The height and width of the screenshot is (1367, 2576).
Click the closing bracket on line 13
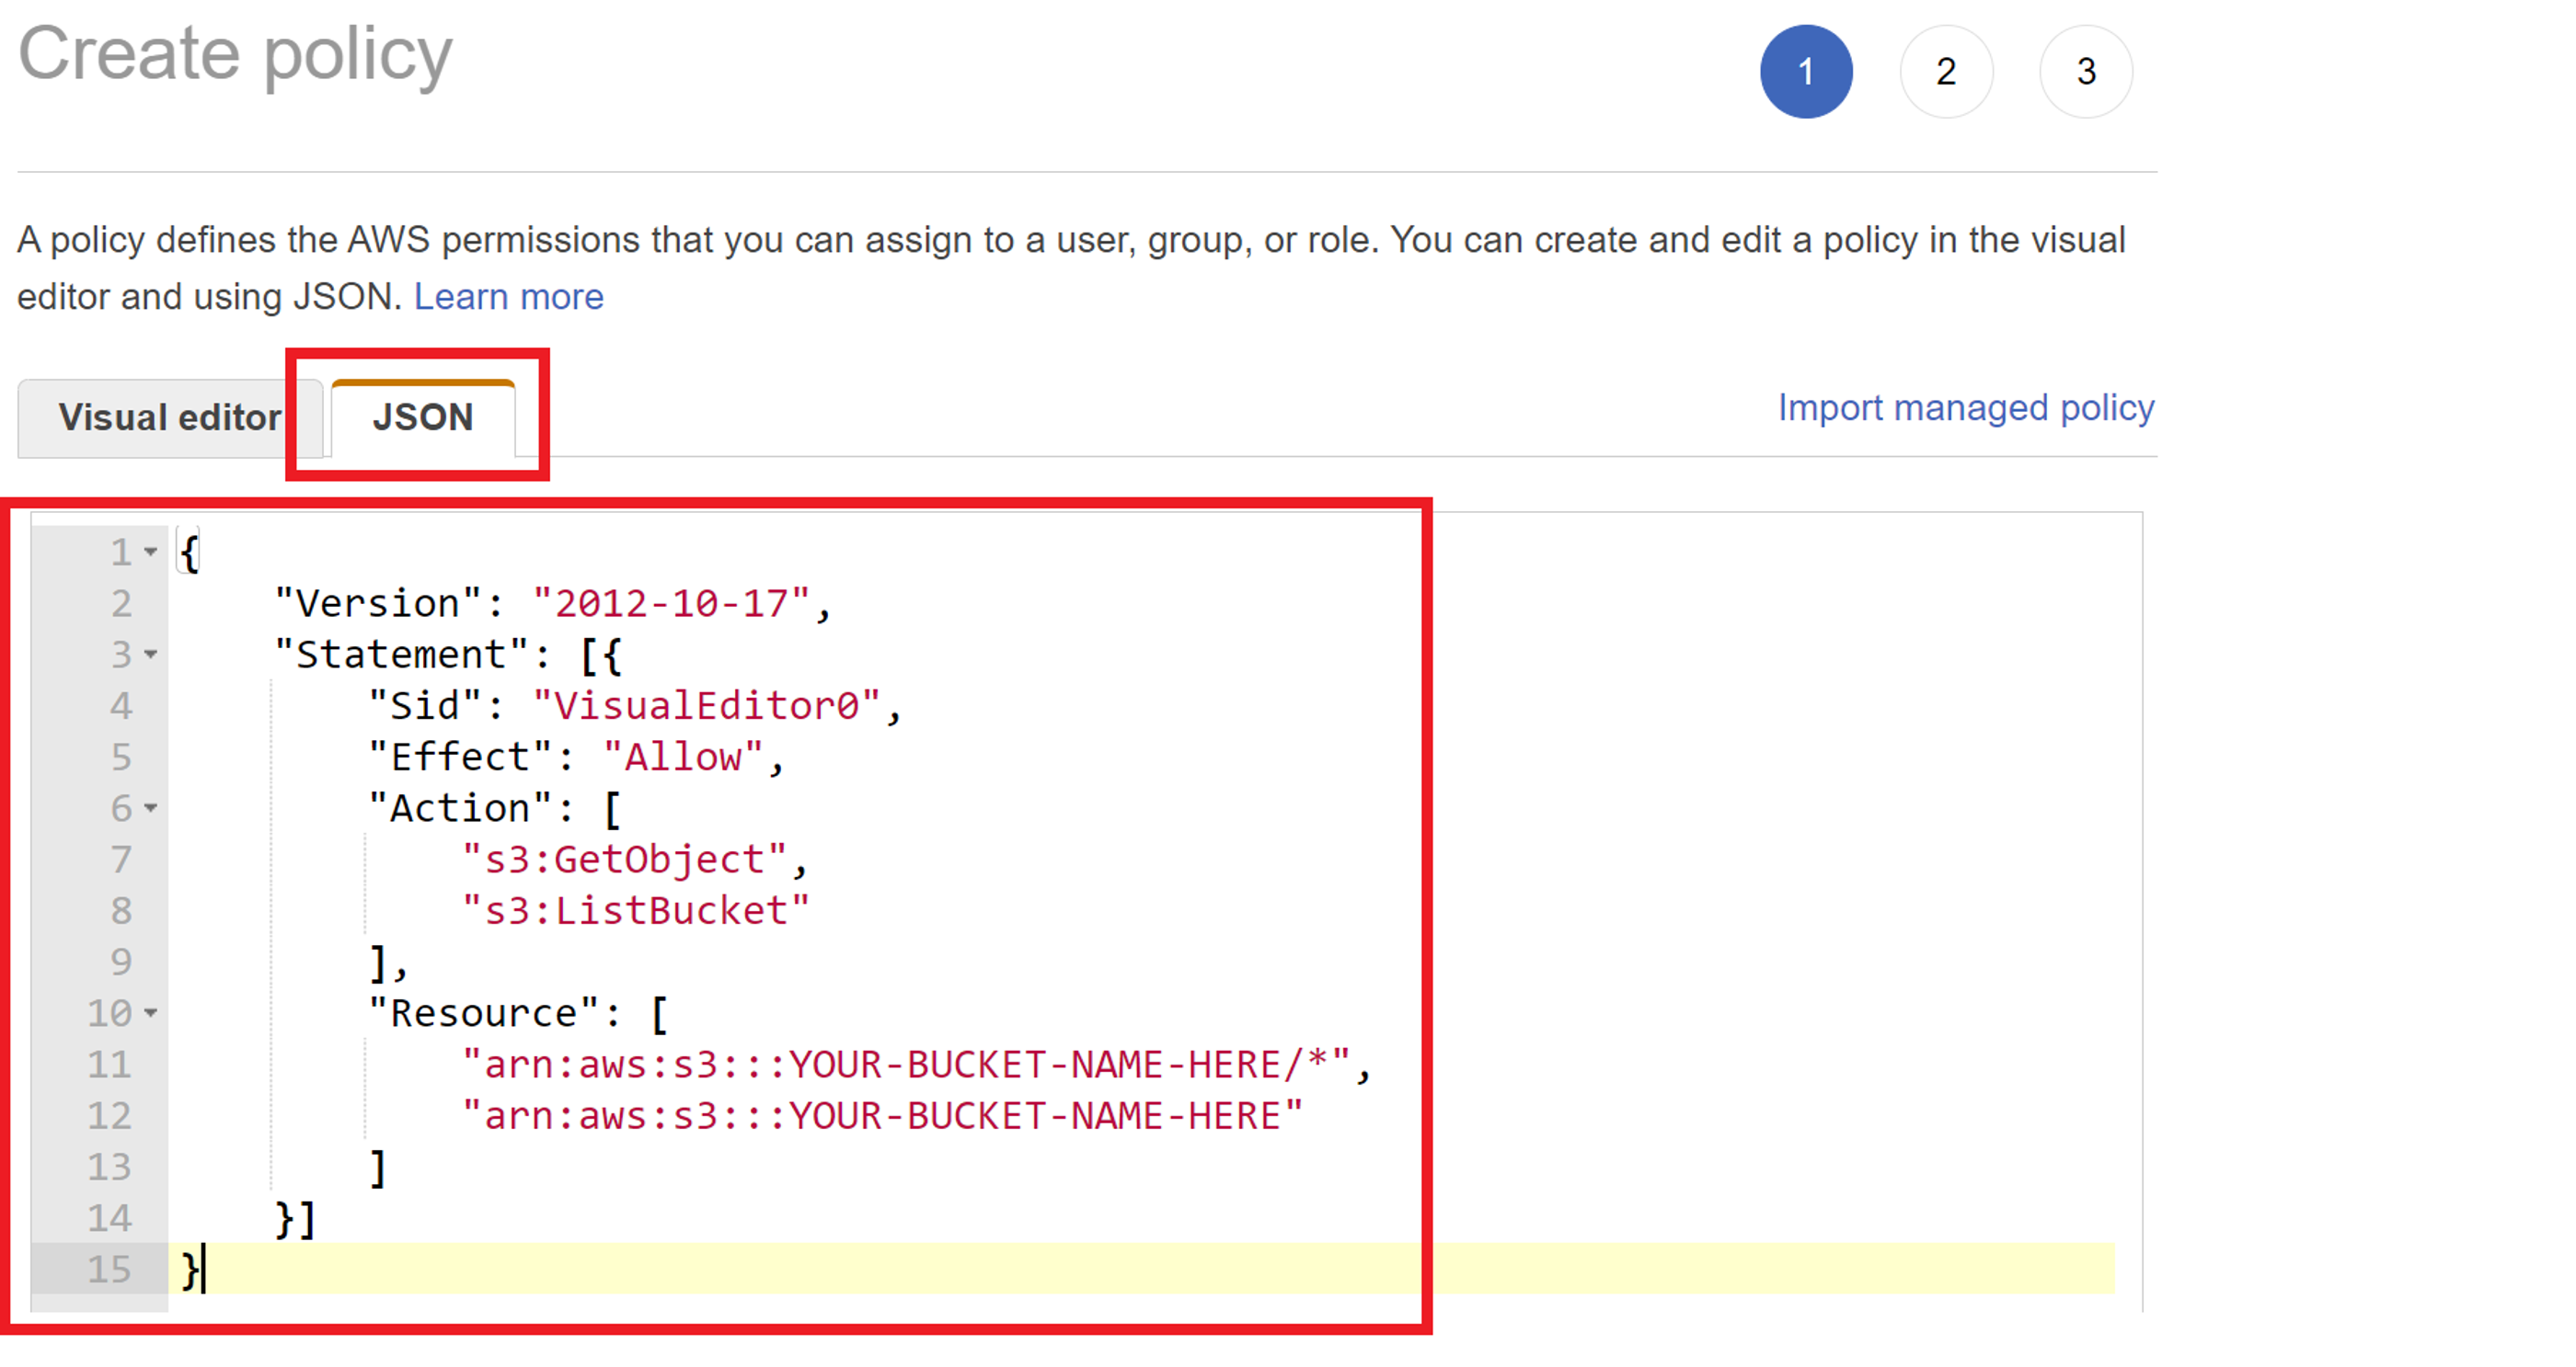378,1168
